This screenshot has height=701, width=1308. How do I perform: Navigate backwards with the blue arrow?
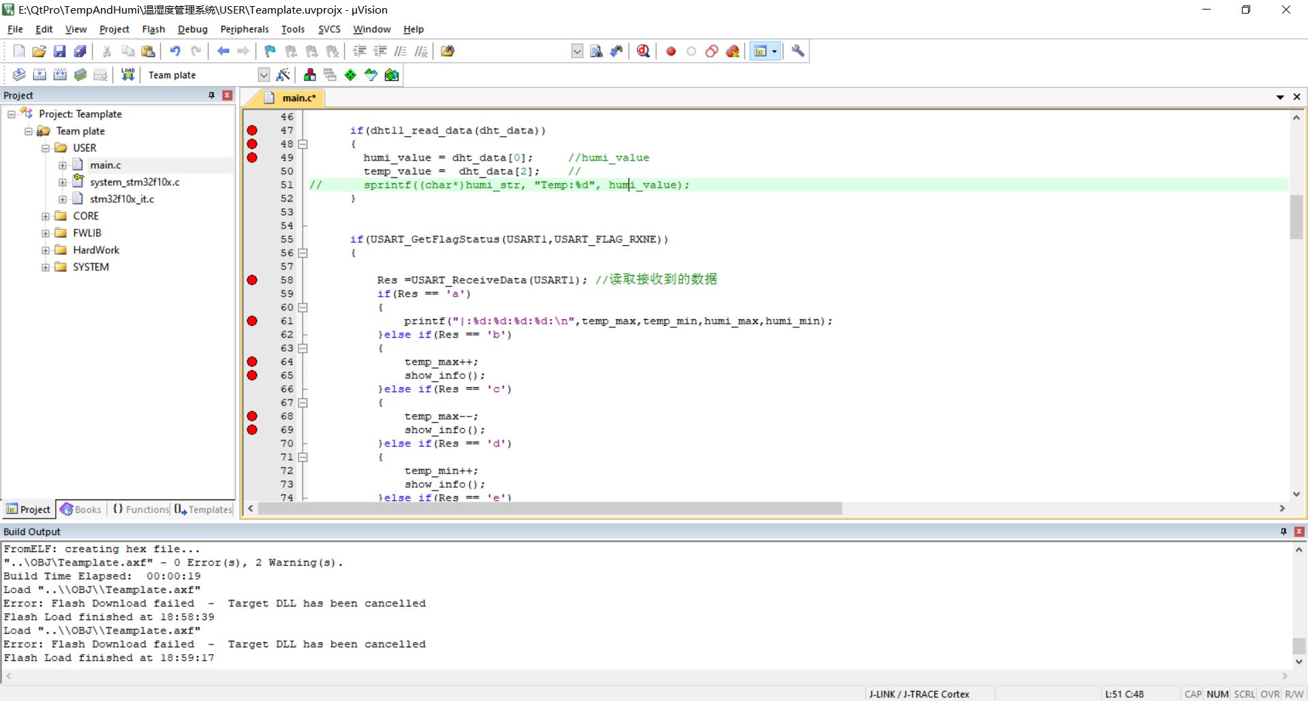[x=223, y=51]
